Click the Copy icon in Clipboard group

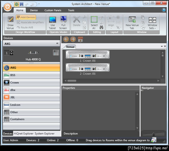pyautogui.click(x=84, y=22)
